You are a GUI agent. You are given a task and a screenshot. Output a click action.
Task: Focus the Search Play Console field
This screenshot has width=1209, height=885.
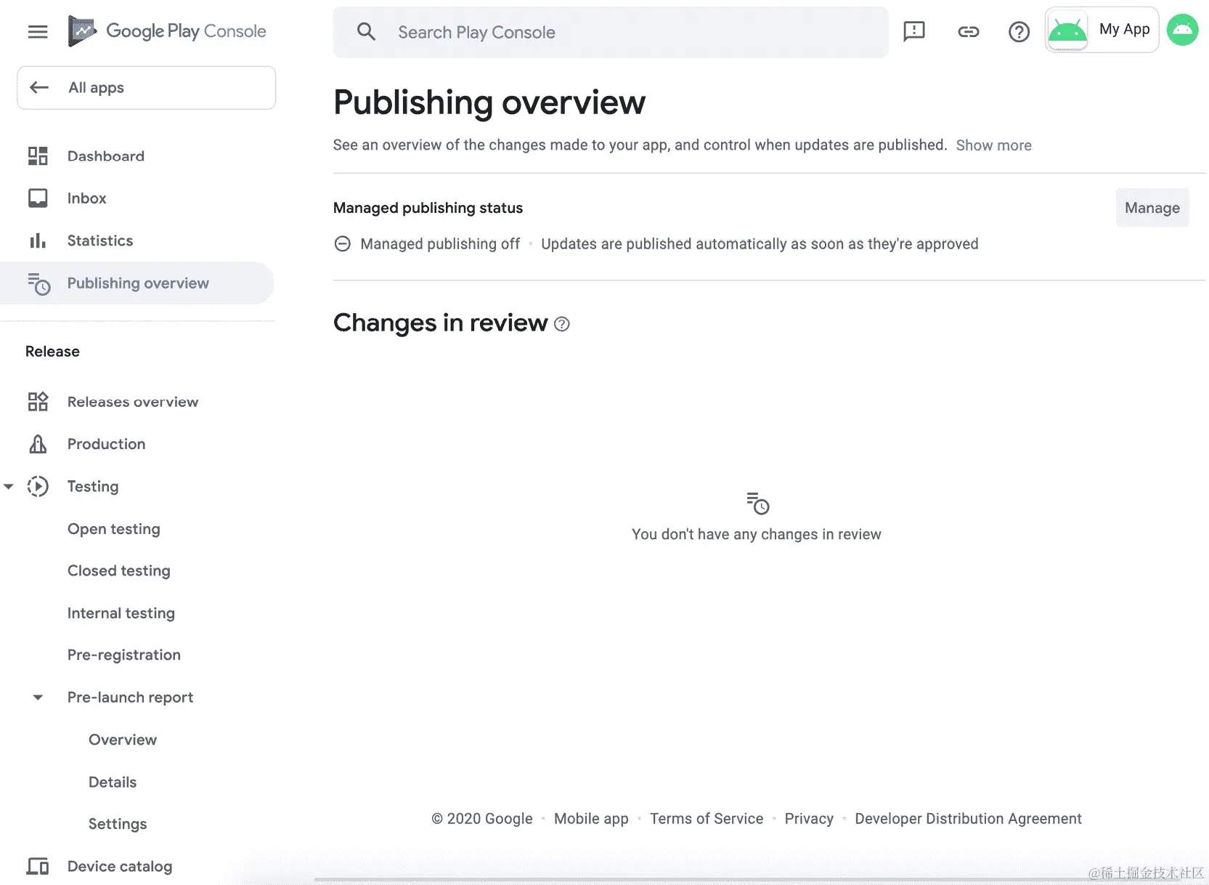coord(611,32)
